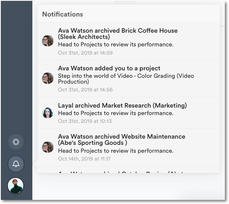Click the partially visible notification at the panel bottom

[x=129, y=170]
